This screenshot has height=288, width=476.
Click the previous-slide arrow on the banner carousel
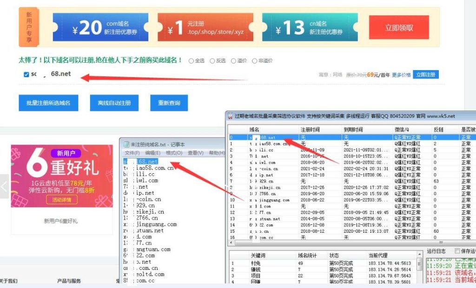tap(5, 186)
